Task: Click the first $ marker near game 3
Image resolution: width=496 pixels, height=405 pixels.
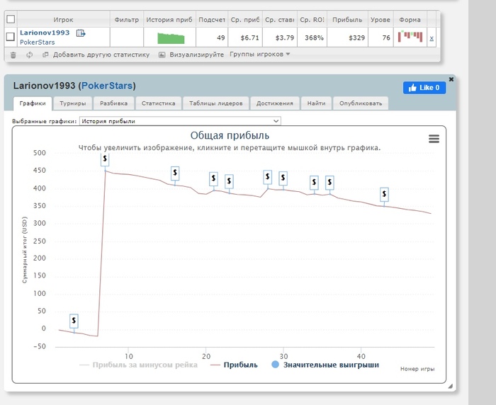Action: point(74,321)
